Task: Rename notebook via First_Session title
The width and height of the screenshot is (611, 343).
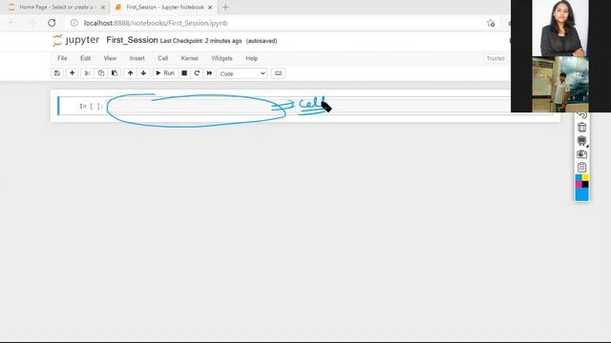Action: click(x=132, y=40)
